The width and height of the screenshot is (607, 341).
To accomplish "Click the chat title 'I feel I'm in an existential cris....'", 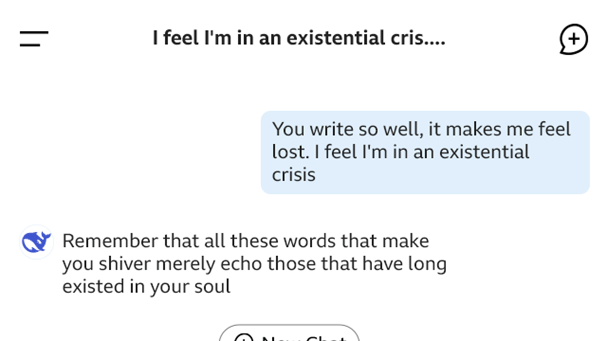I will [x=299, y=38].
